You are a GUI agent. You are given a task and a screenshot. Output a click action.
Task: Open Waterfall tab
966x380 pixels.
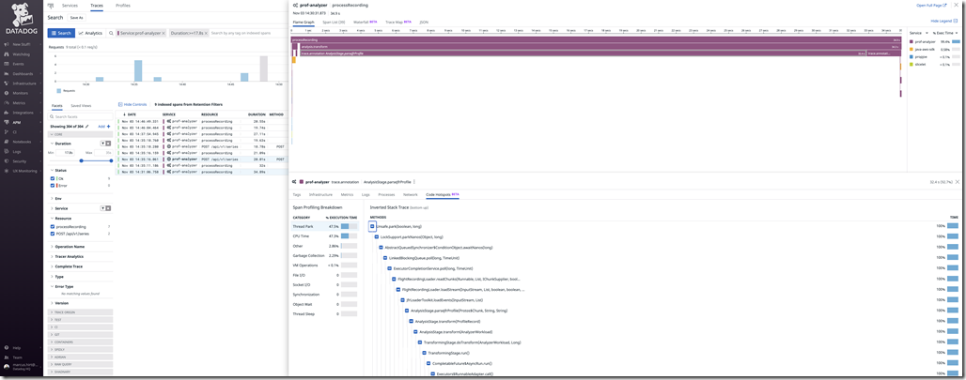point(365,22)
